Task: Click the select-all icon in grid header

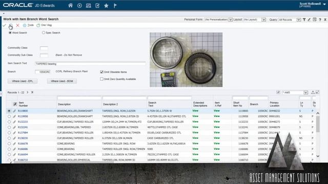Action: (x=15, y=104)
